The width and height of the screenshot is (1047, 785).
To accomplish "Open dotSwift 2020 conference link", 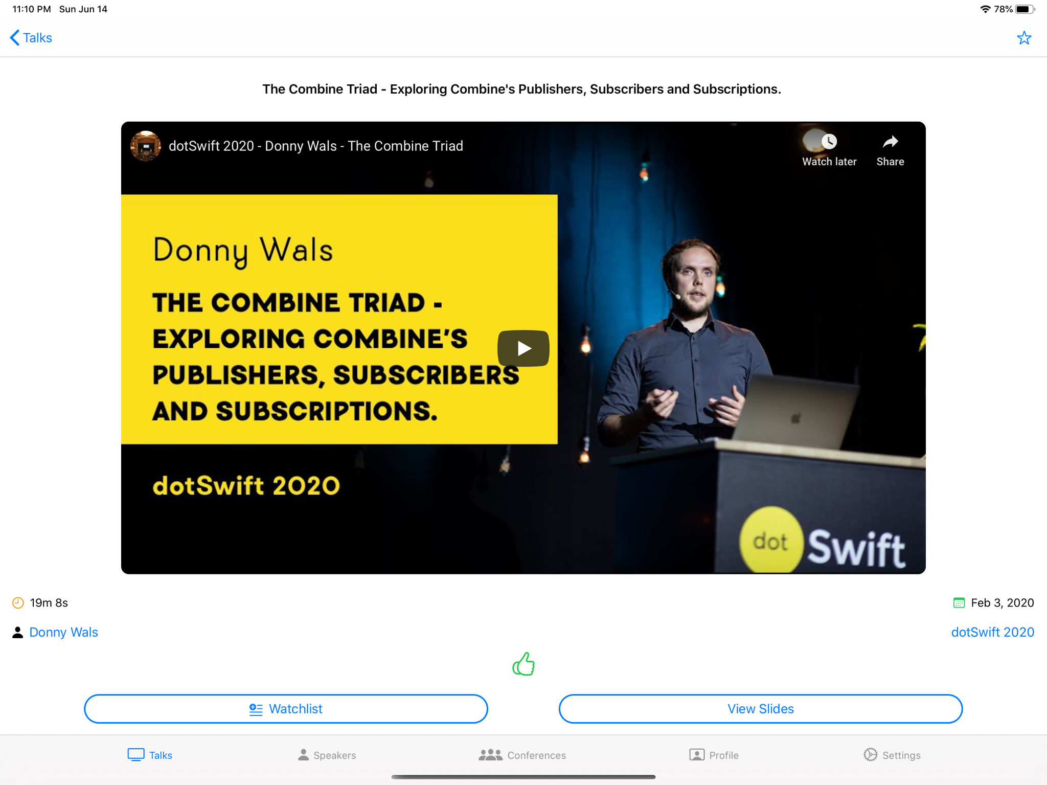I will pyautogui.click(x=992, y=632).
